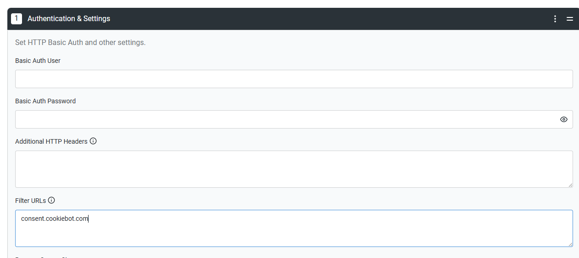Click the step number 1 badge
Viewport: 579px width, 258px height.
pos(17,19)
